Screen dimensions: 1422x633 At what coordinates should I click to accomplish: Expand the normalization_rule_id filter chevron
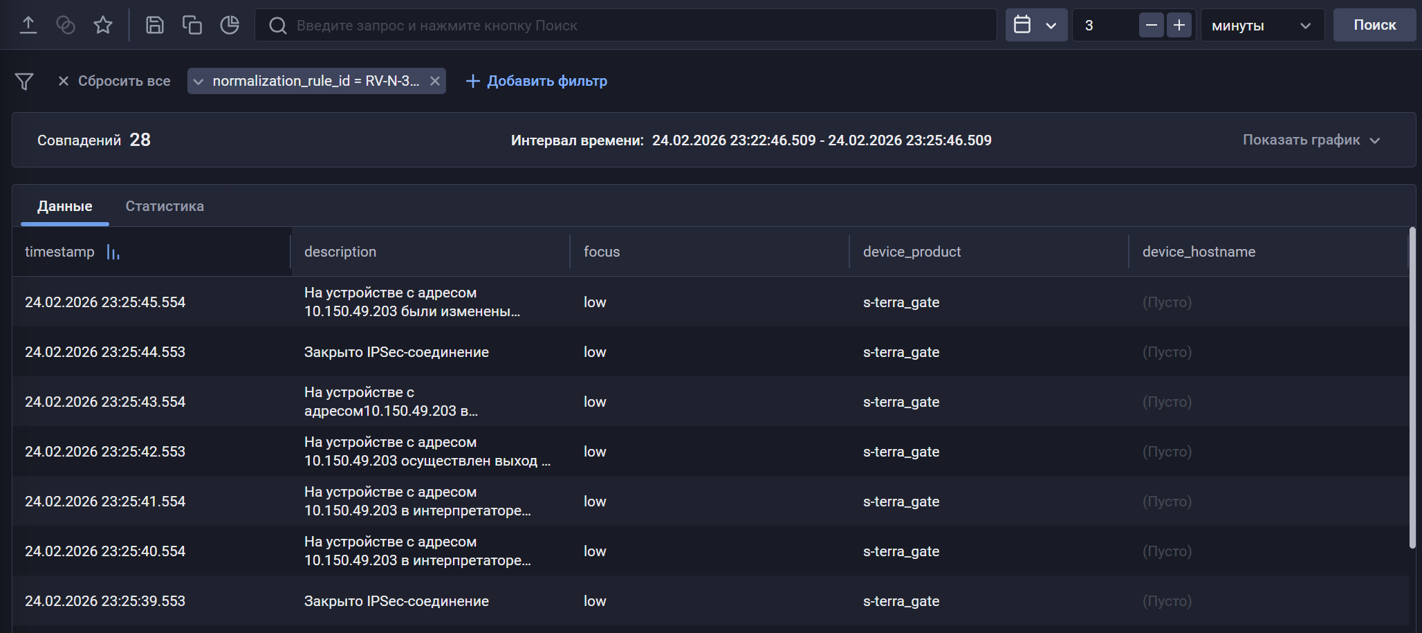198,82
